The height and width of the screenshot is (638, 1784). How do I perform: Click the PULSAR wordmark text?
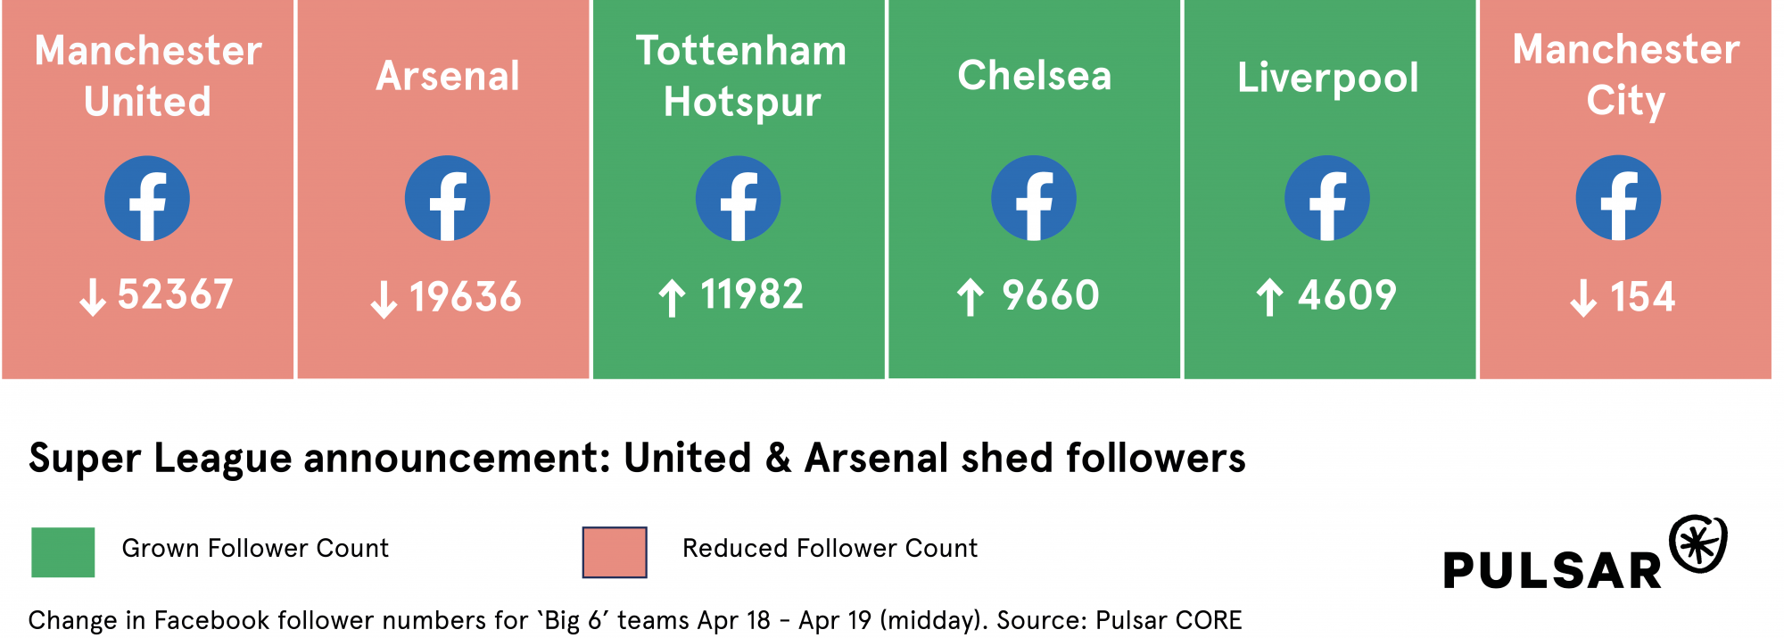[1552, 571]
